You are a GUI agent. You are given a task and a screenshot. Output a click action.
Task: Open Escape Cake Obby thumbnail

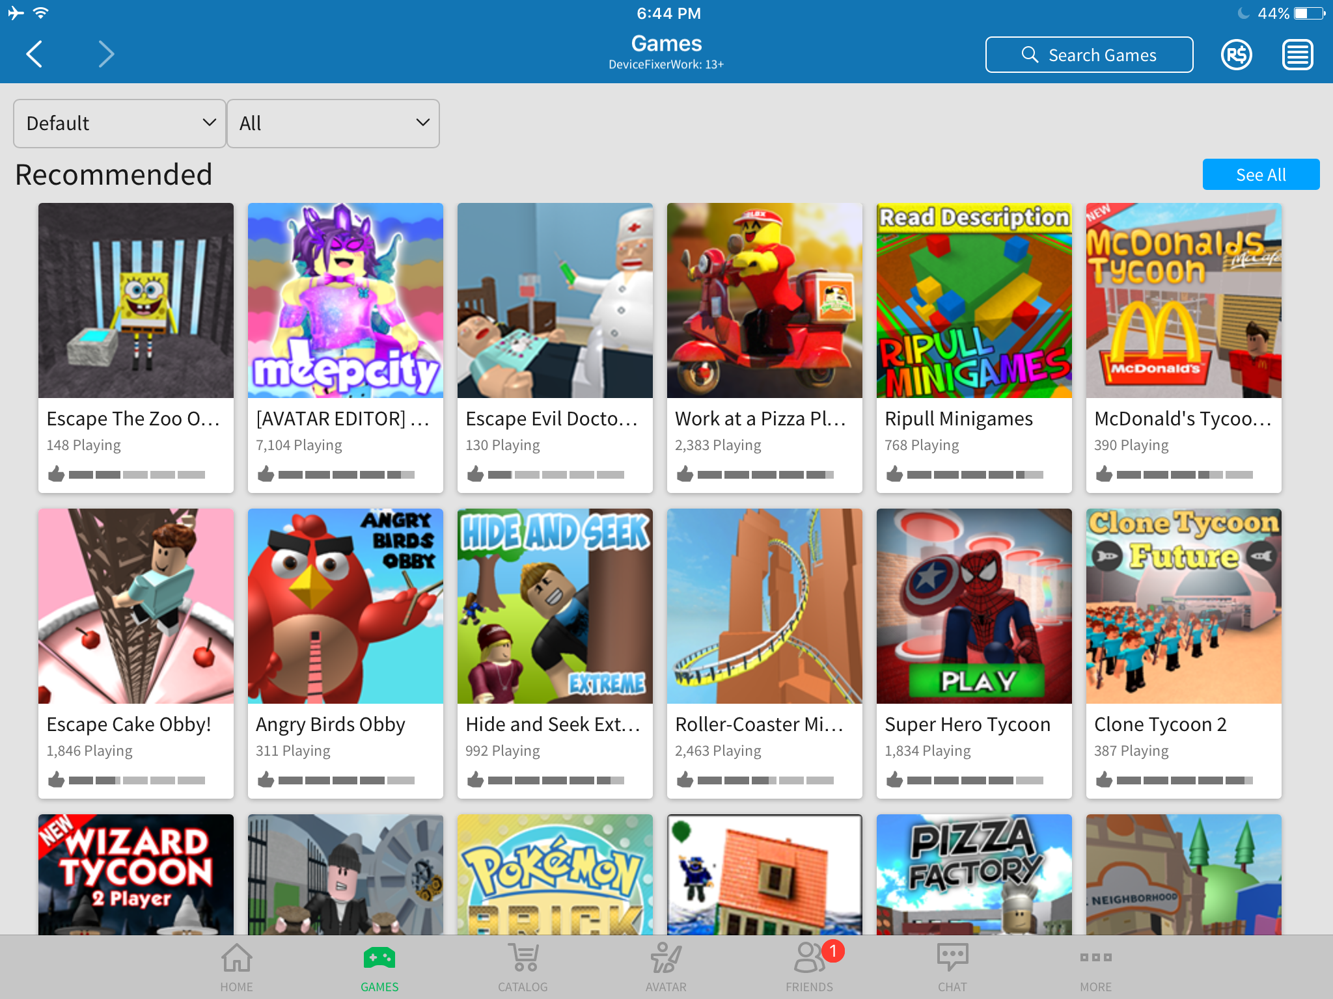136,606
